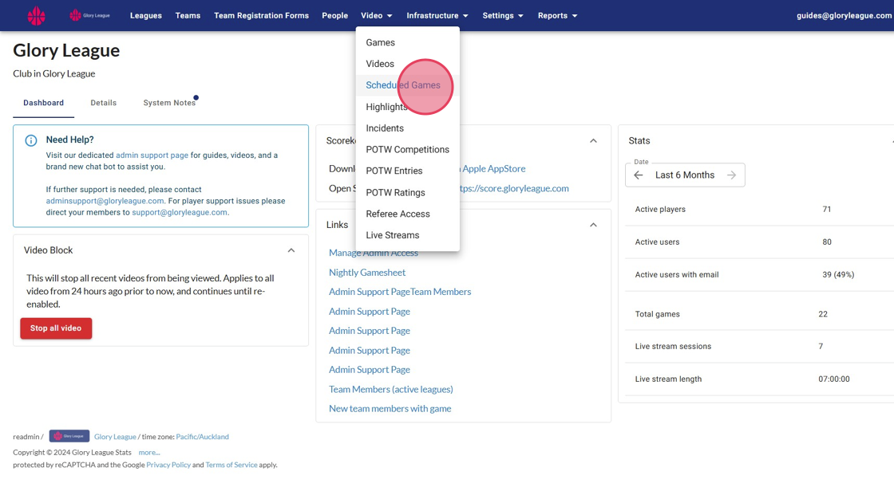
Task: Open the Privacy Policy link
Action: click(168, 465)
